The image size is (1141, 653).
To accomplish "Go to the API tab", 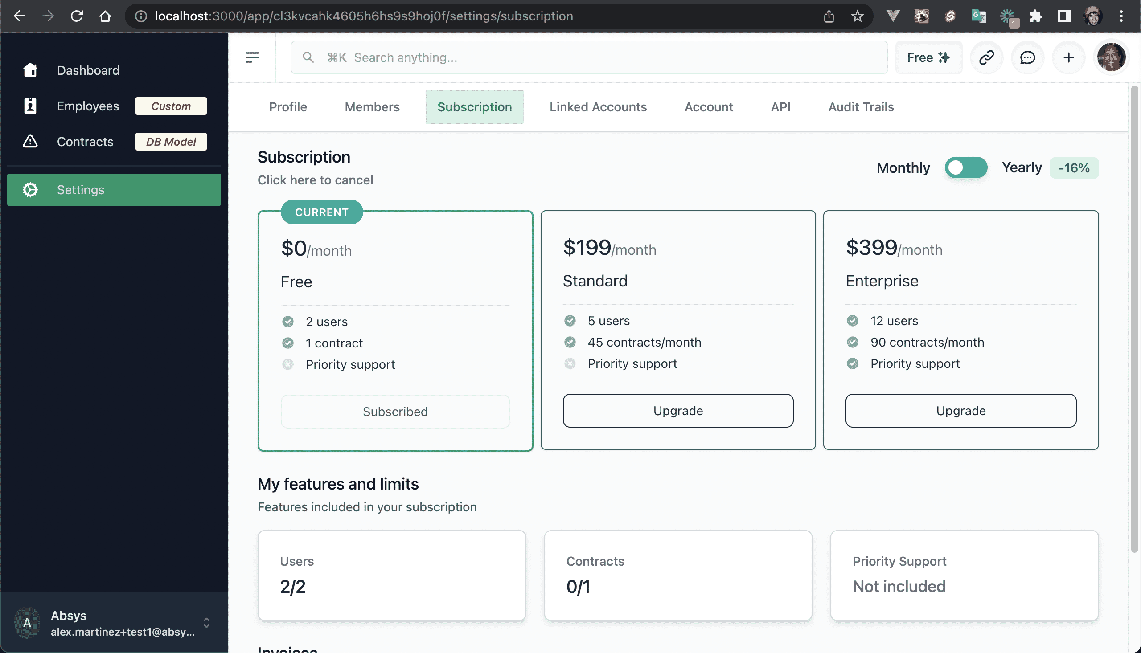I will (x=780, y=107).
